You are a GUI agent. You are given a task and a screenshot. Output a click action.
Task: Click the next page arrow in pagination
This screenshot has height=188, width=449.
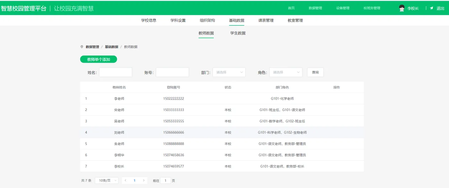(143, 180)
